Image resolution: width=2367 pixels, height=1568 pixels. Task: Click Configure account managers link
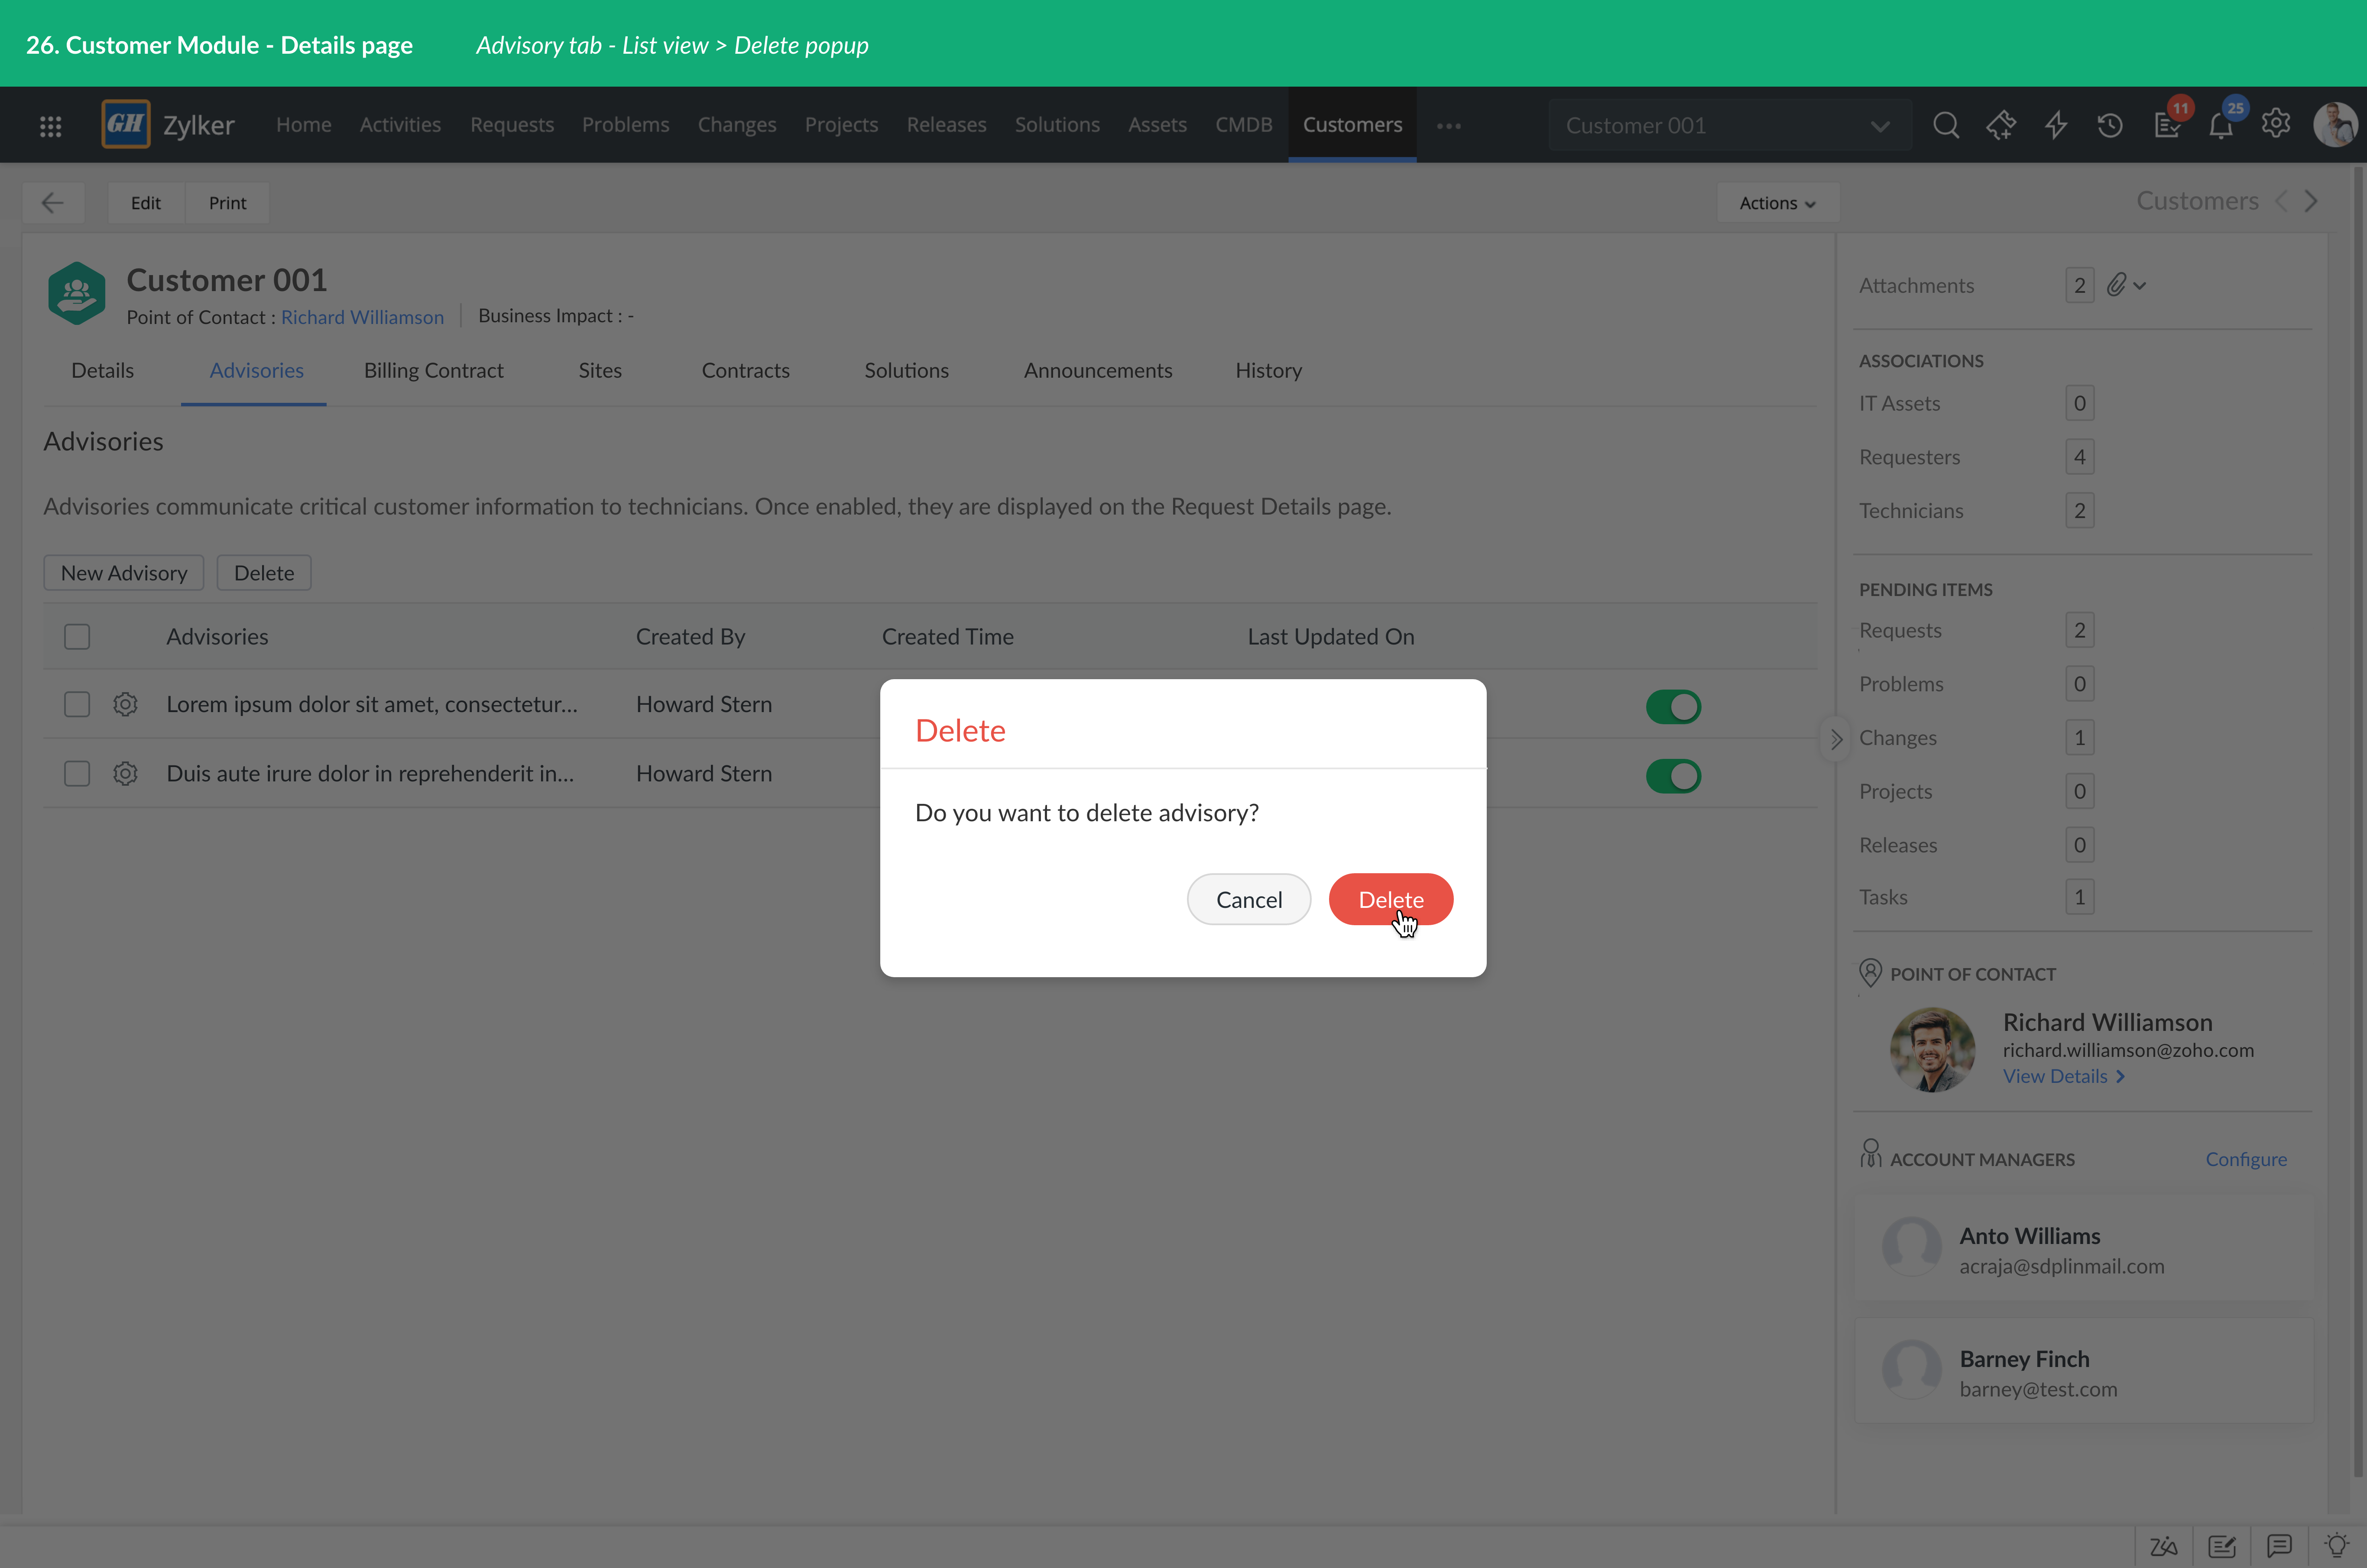click(x=2246, y=1160)
